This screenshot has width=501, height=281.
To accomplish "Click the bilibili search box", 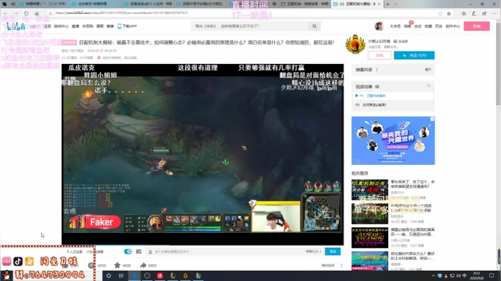I will point(250,26).
